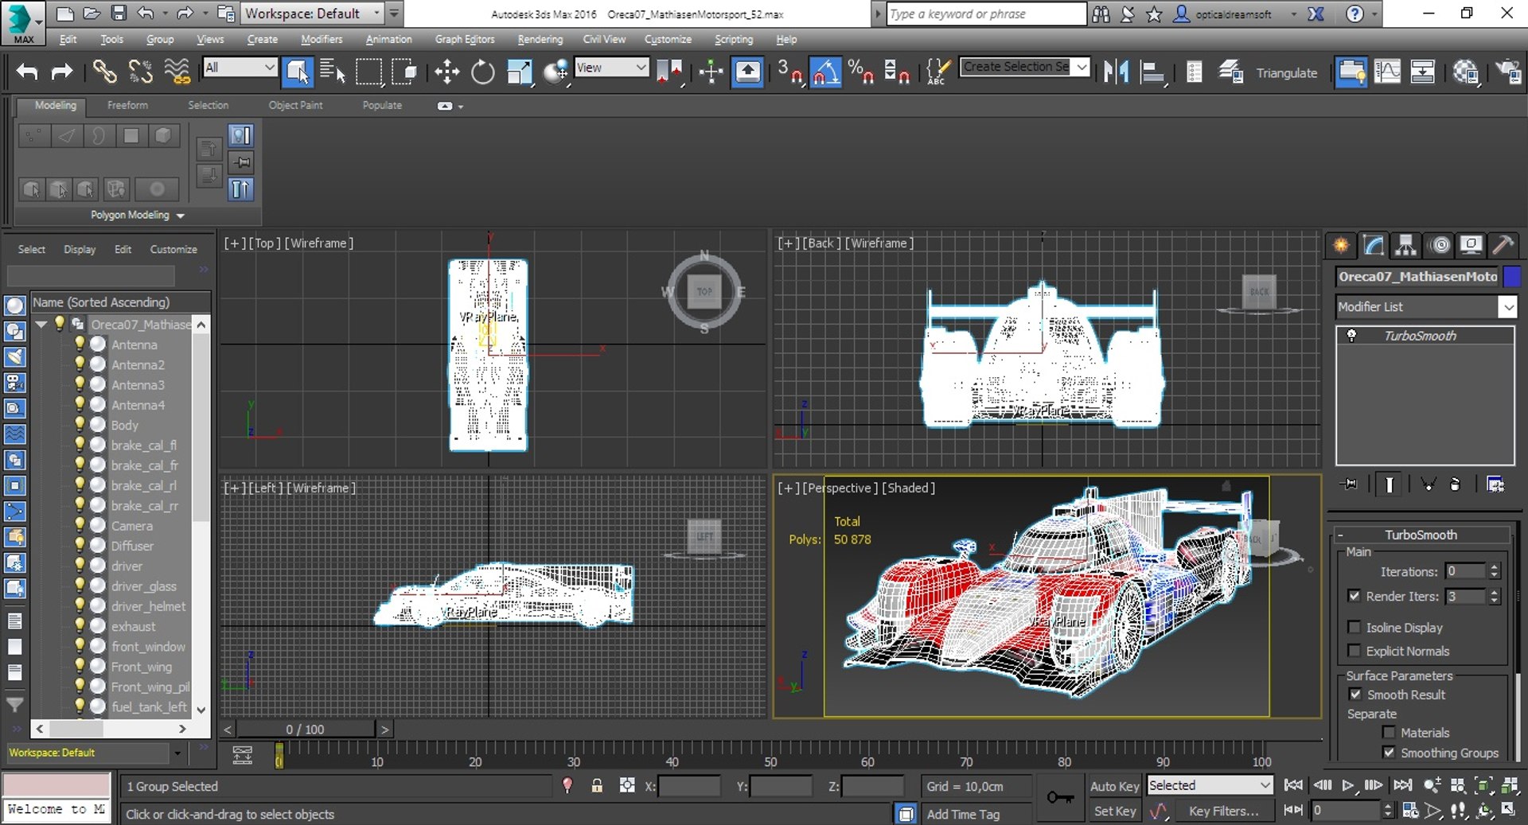Open the Rendering menu
Viewport: 1528px width, 825px height.
540,39
